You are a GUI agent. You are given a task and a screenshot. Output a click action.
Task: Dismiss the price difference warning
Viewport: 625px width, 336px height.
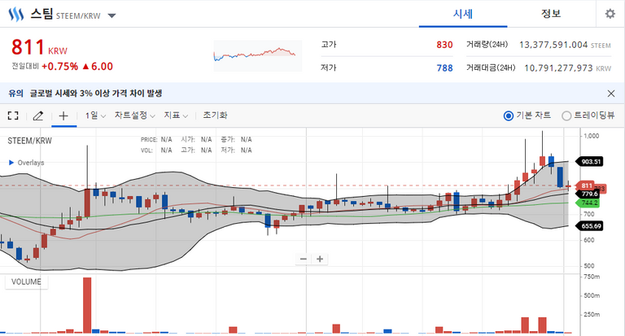click(x=610, y=94)
